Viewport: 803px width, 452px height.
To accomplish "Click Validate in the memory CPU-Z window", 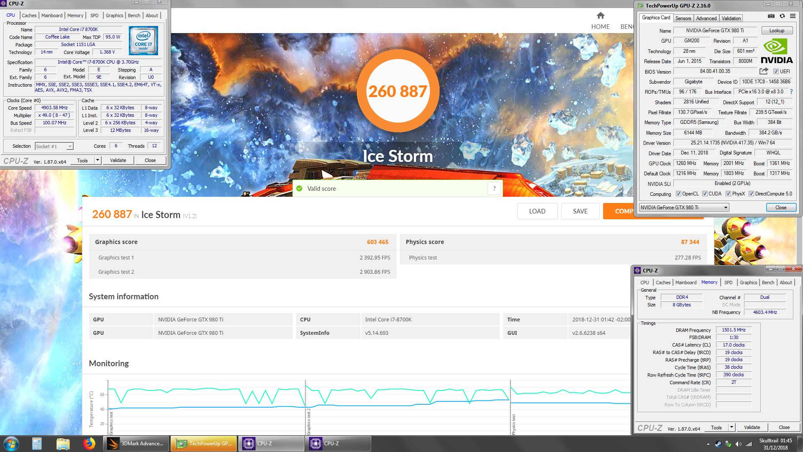I will pos(752,427).
